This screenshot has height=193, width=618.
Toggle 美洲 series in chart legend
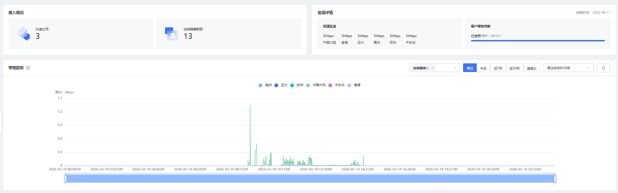pos(265,85)
